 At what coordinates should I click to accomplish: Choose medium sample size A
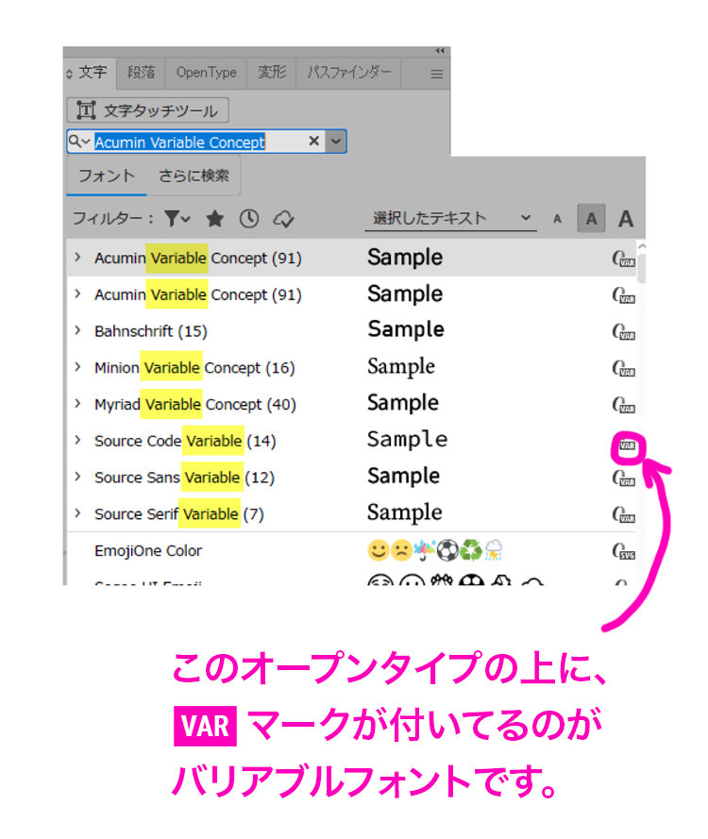[591, 218]
